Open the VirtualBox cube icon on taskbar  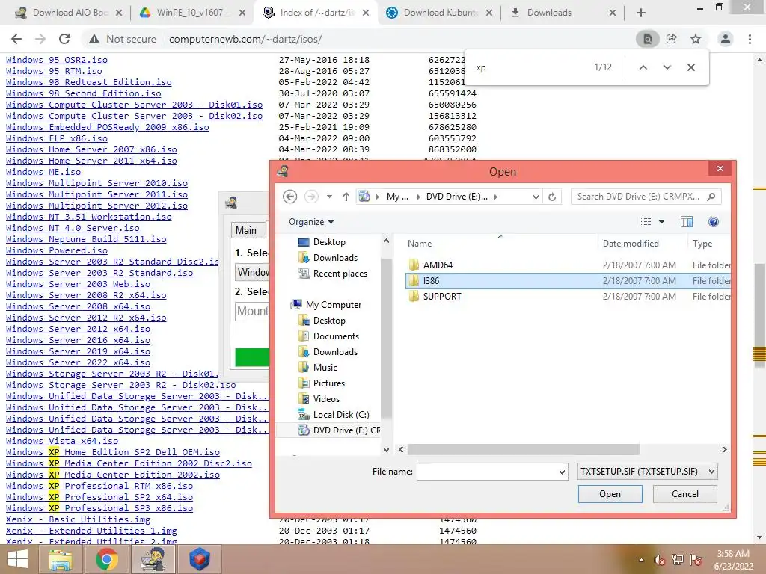199,559
